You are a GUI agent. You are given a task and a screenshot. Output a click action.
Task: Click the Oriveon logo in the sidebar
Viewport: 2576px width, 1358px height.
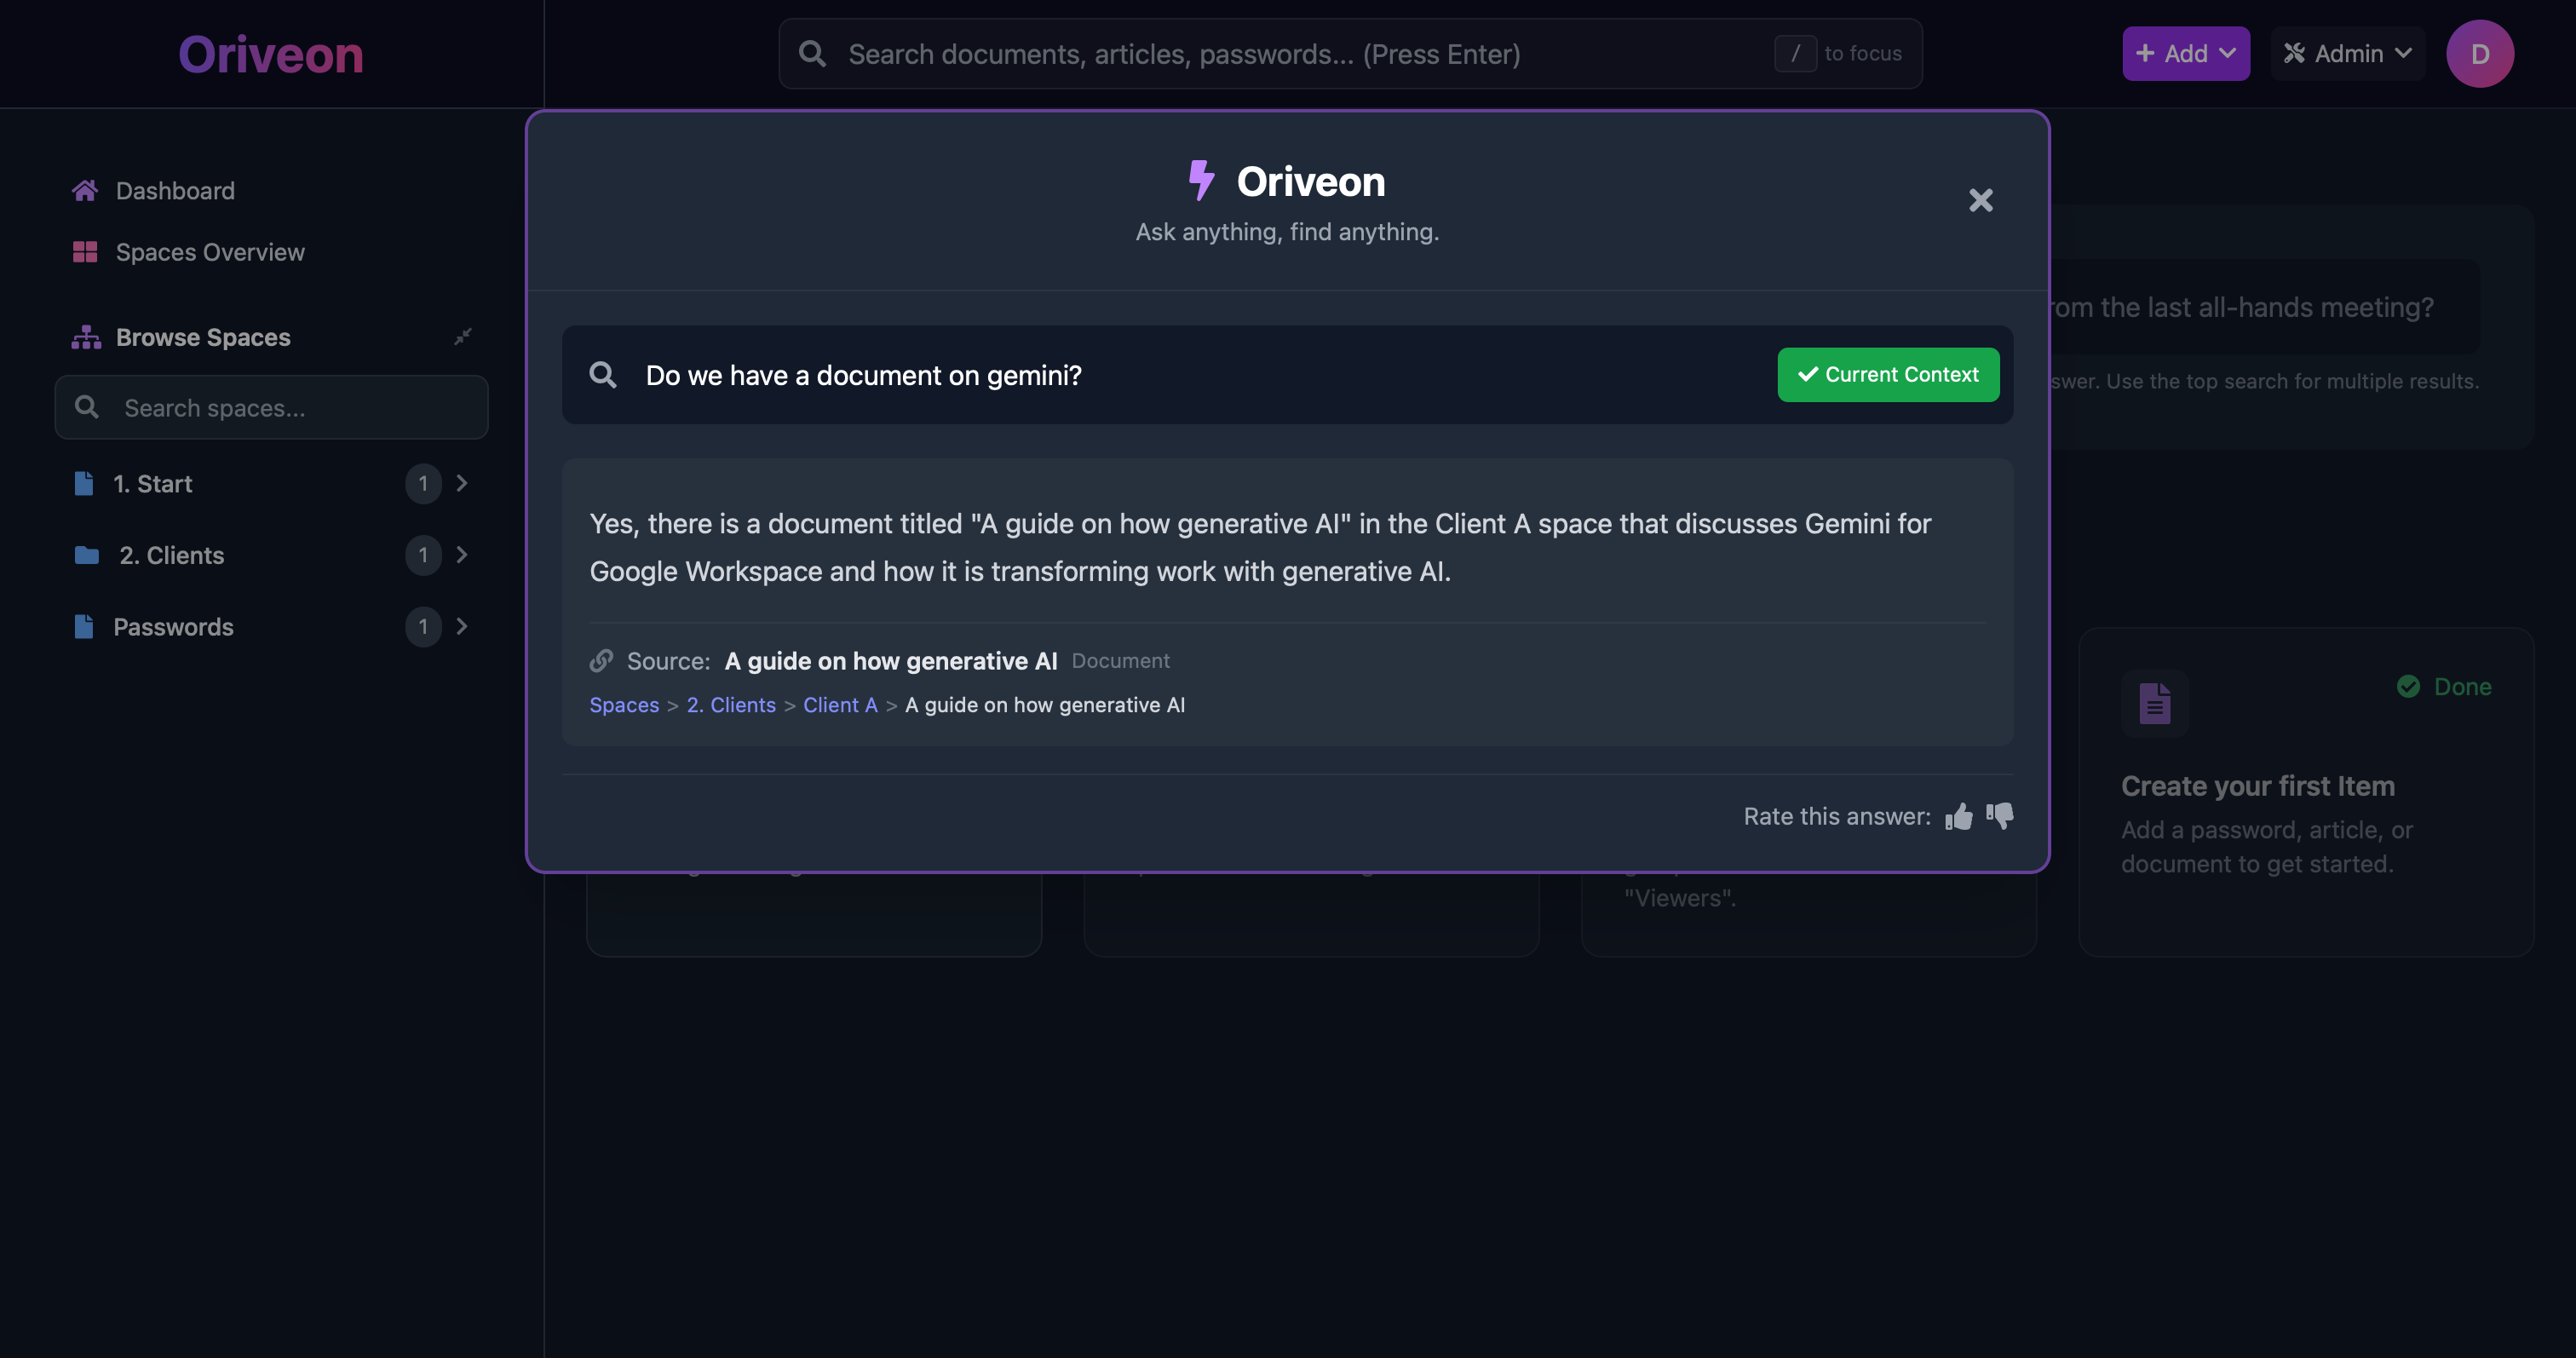271,54
